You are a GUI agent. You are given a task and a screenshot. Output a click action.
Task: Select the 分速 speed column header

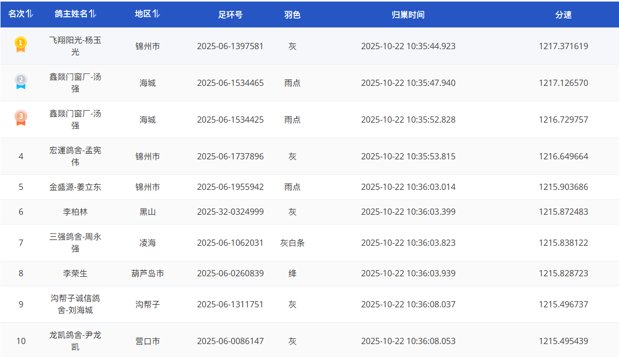click(563, 15)
